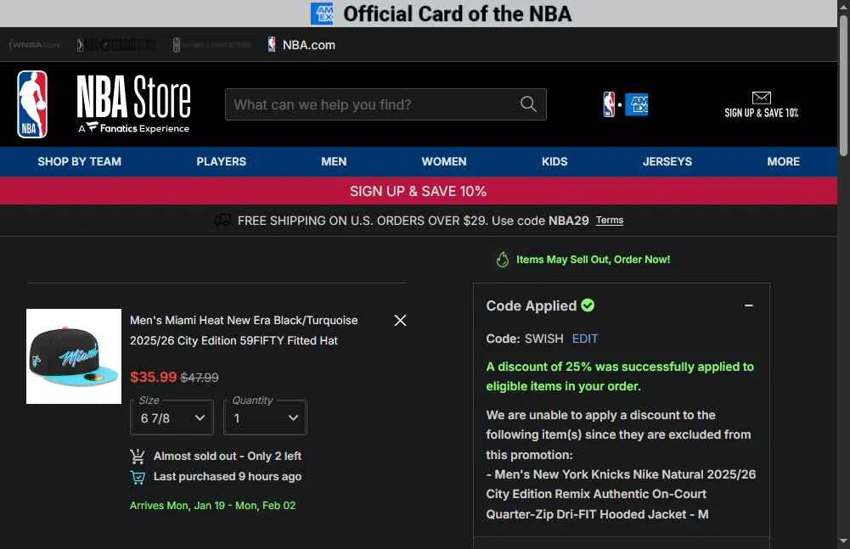Open the WNBA Store link

[x=35, y=45]
